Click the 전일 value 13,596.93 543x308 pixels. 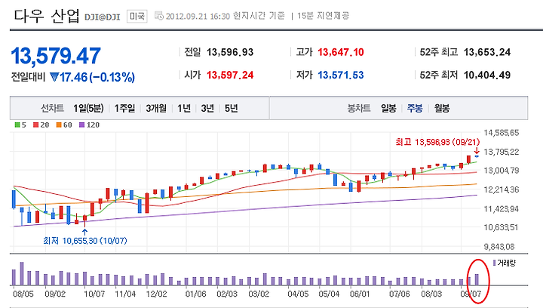click(230, 52)
